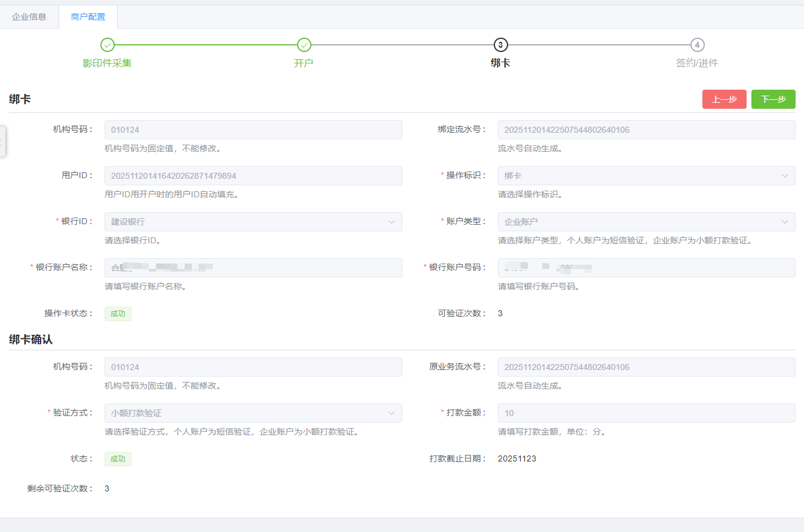This screenshot has height=532, width=804.
Task: Click the step 3 绑卡 circle icon
Action: pyautogui.click(x=500, y=45)
